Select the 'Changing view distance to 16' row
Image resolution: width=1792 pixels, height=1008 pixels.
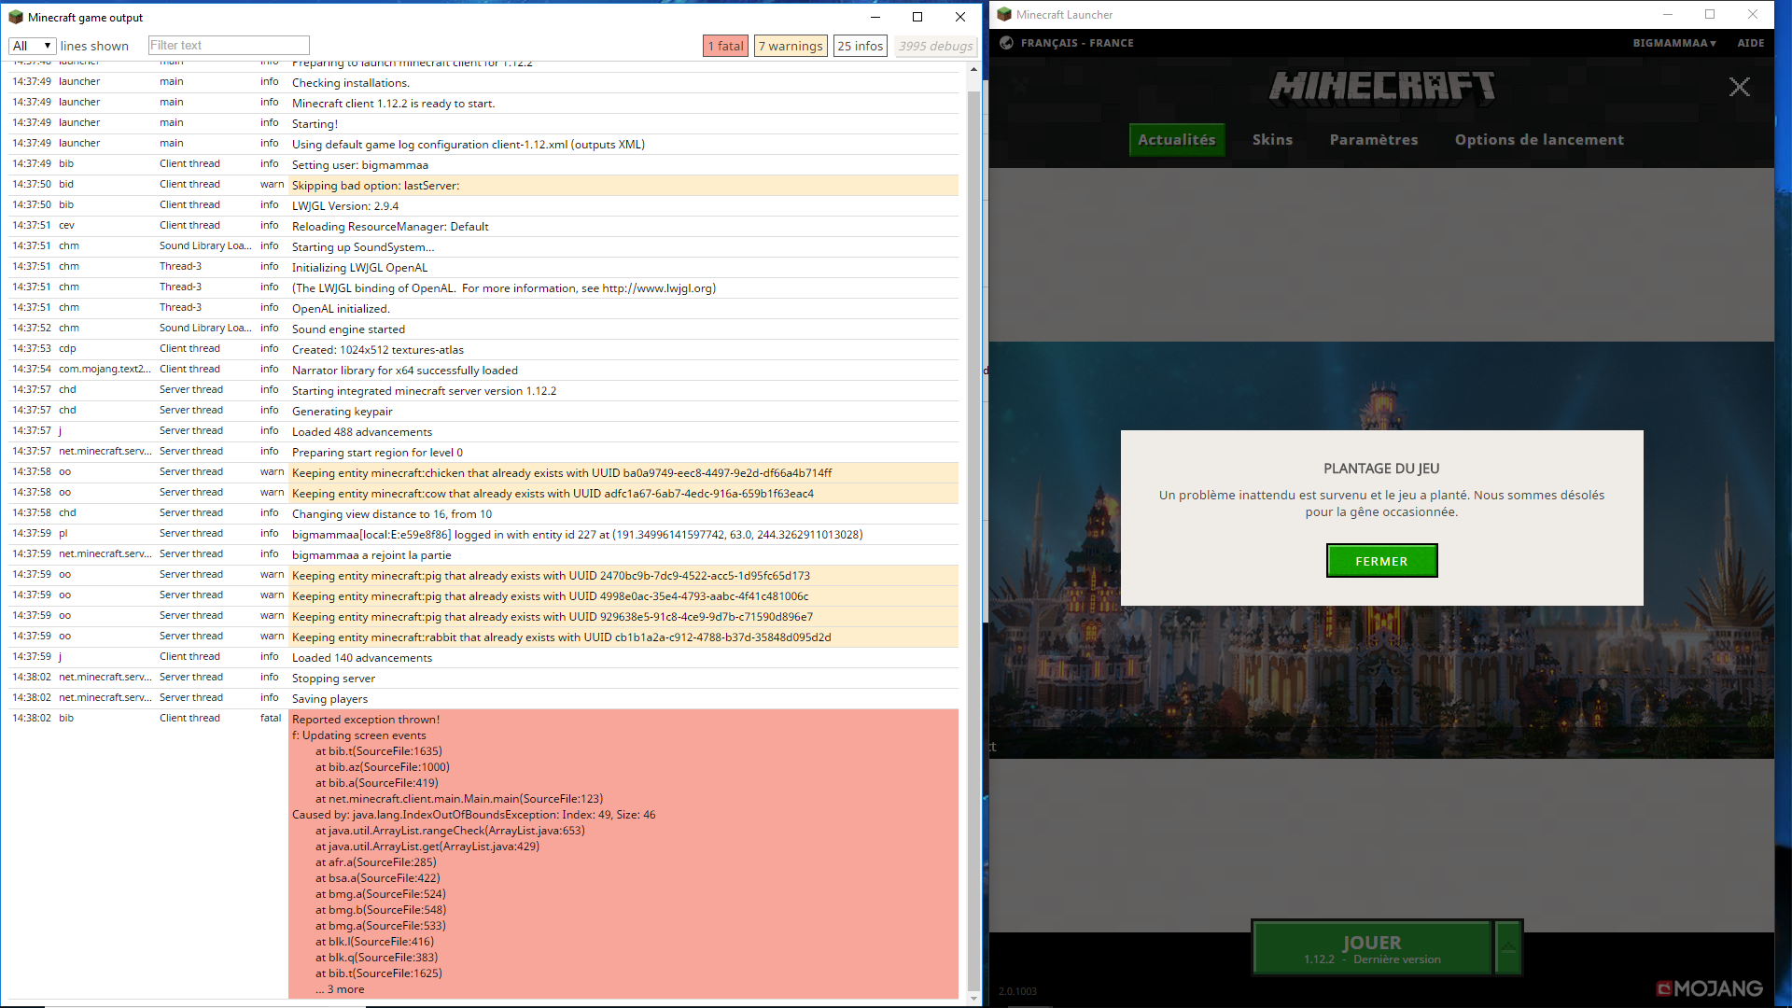click(483, 513)
